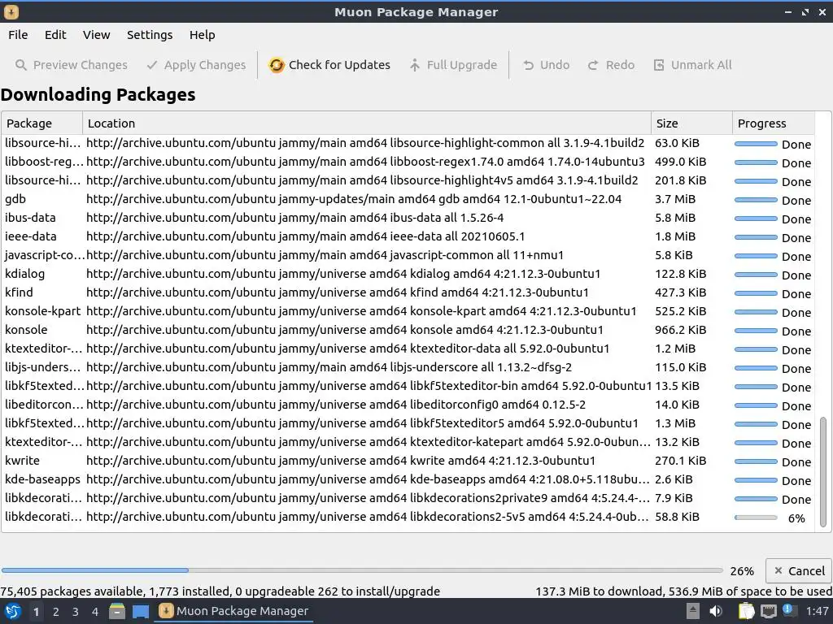Sort the table by the Package column header
This screenshot has width=833, height=624.
[x=42, y=123]
